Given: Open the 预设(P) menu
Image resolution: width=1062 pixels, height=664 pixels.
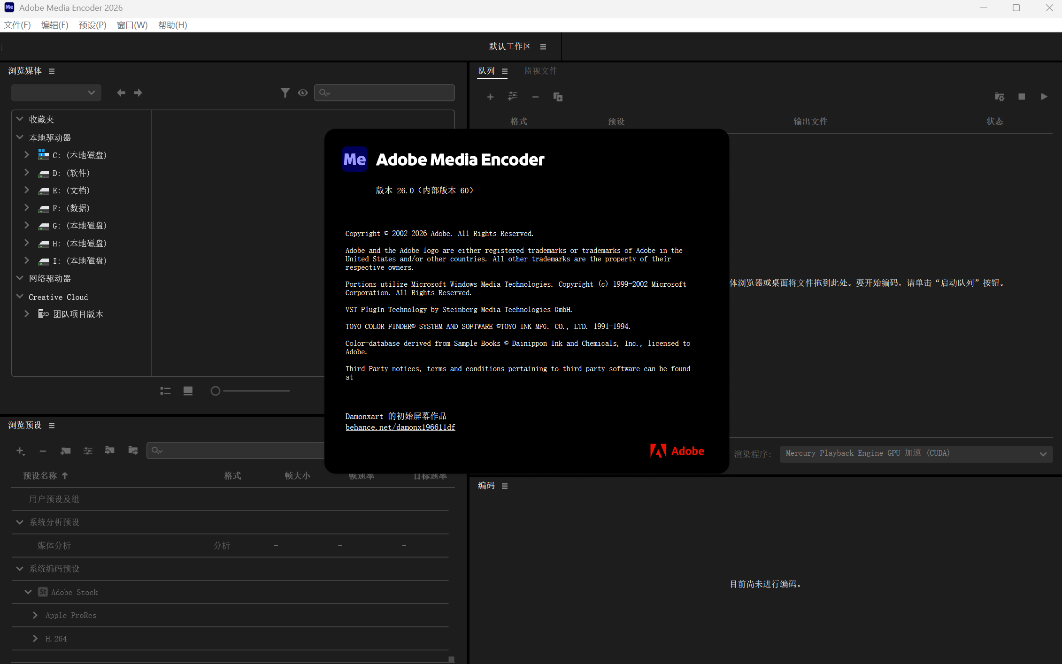Looking at the screenshot, I should [92, 25].
